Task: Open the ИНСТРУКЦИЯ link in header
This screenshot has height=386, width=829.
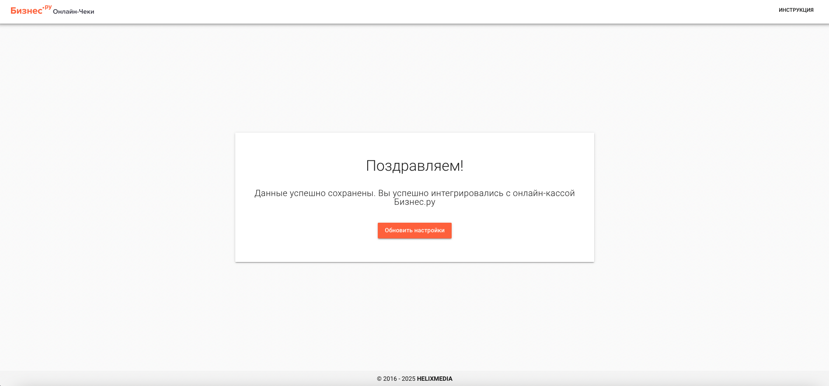Action: pyautogui.click(x=796, y=10)
